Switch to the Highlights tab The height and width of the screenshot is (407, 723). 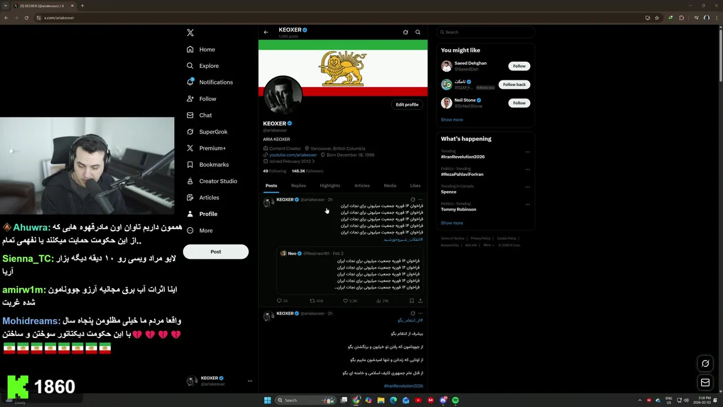pyautogui.click(x=330, y=185)
